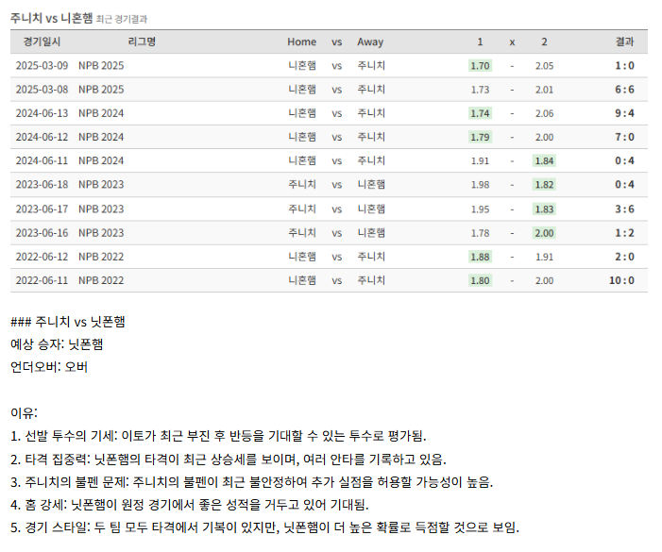662x552 pixels.
Task: Click odds value 1.73
Action: click(x=480, y=90)
